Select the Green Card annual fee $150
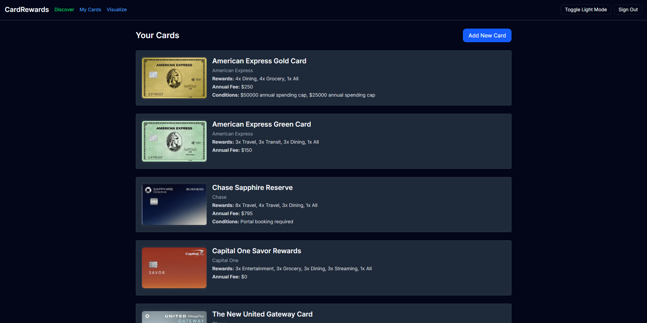 coord(232,150)
